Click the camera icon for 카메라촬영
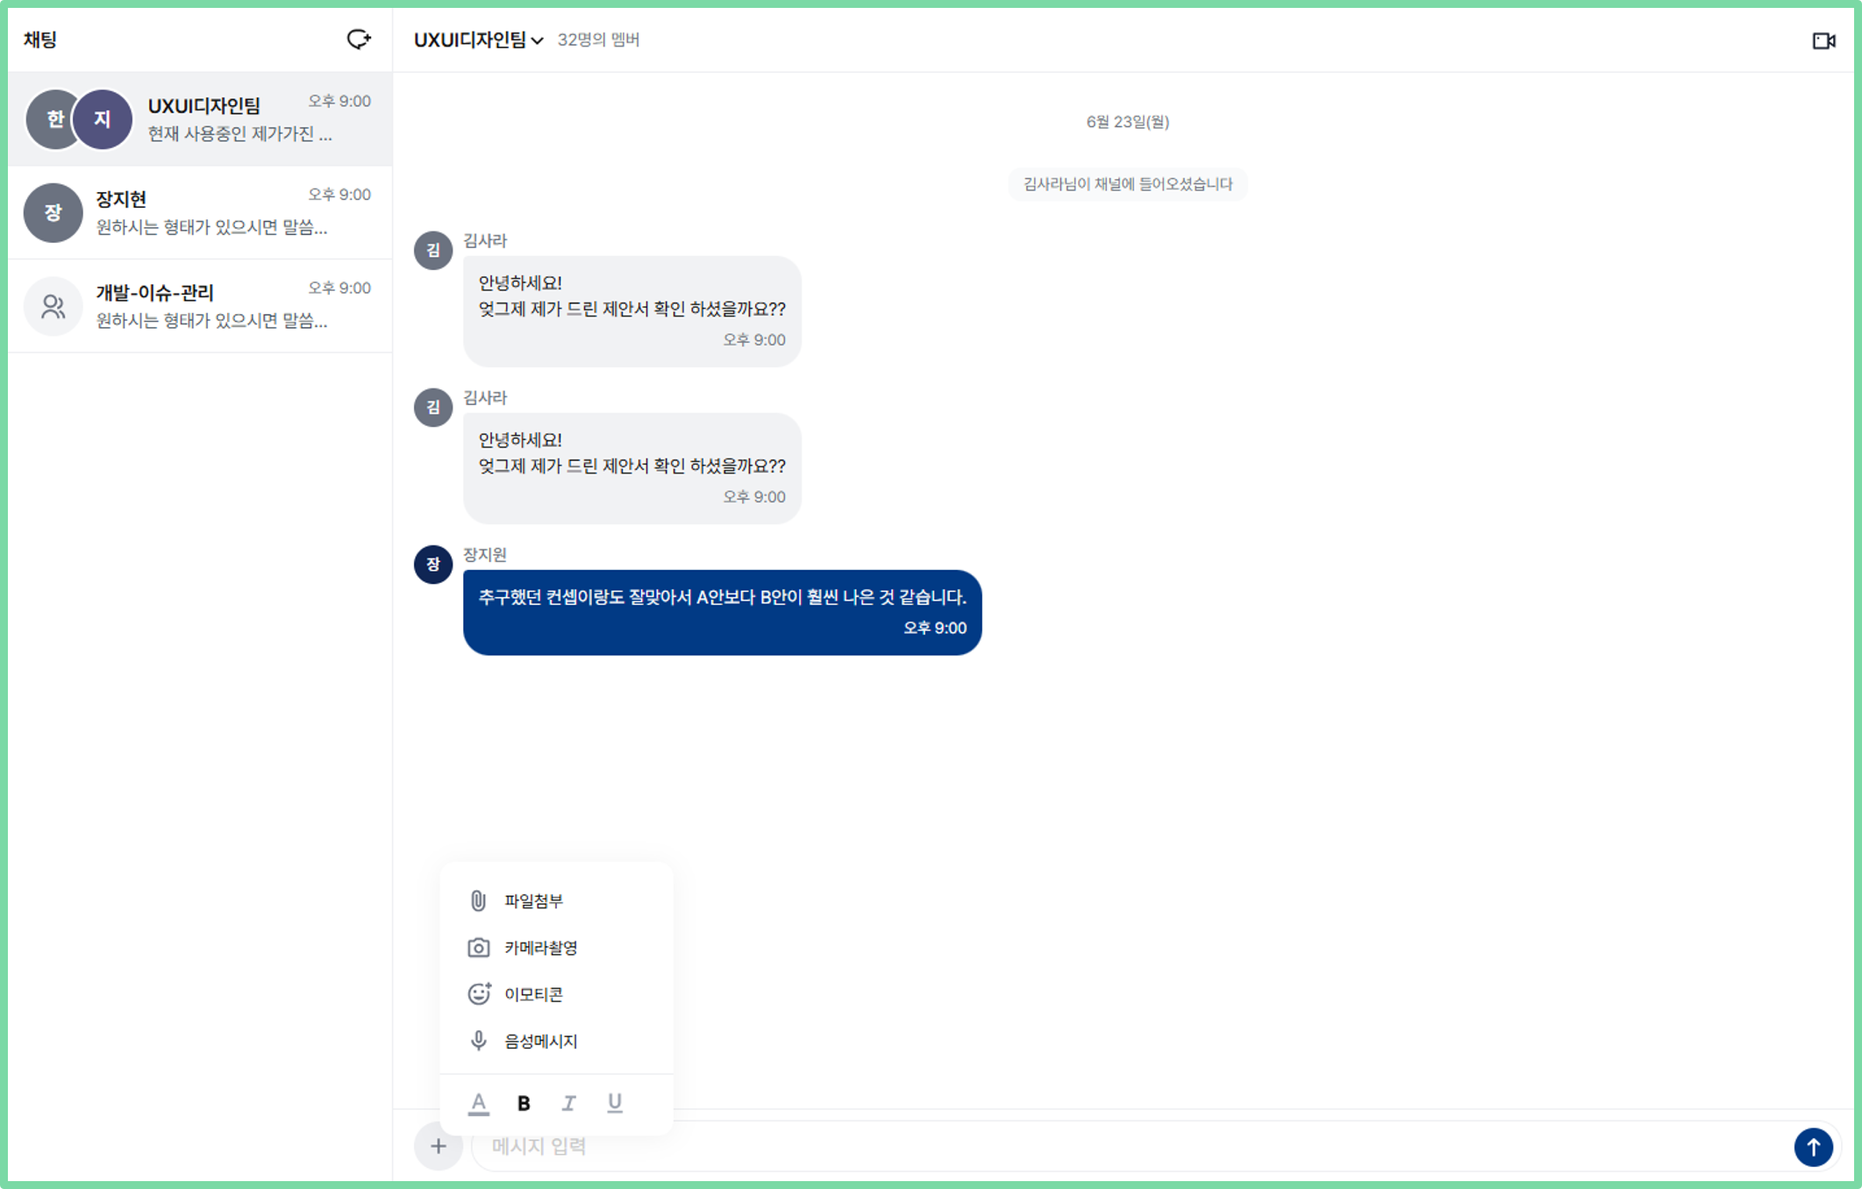The image size is (1862, 1189). point(478,947)
